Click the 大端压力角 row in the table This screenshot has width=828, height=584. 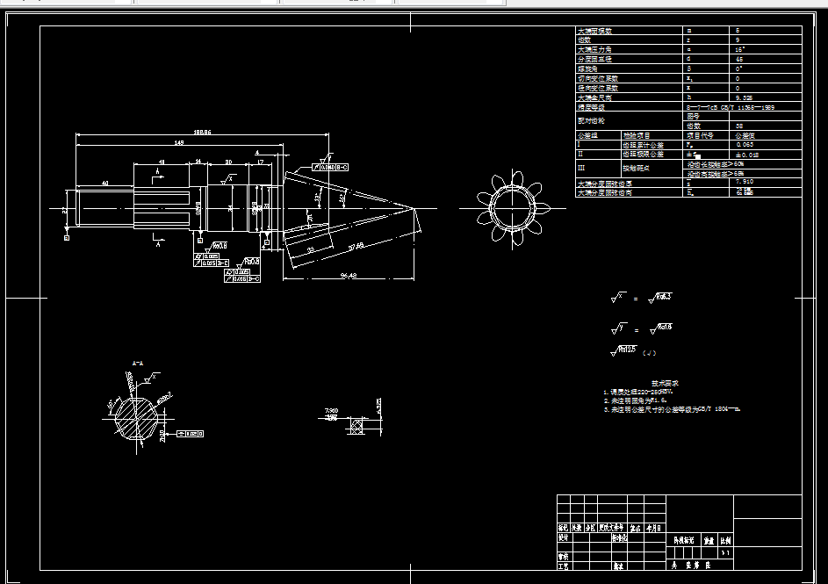688,50
